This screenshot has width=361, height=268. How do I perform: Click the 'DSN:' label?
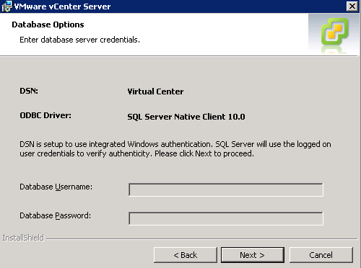[x=29, y=91]
